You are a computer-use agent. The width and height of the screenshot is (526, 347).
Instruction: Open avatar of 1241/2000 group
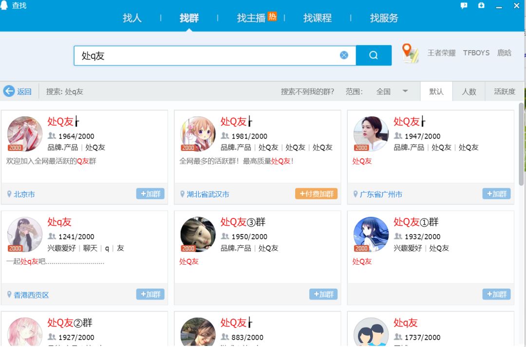(25, 235)
